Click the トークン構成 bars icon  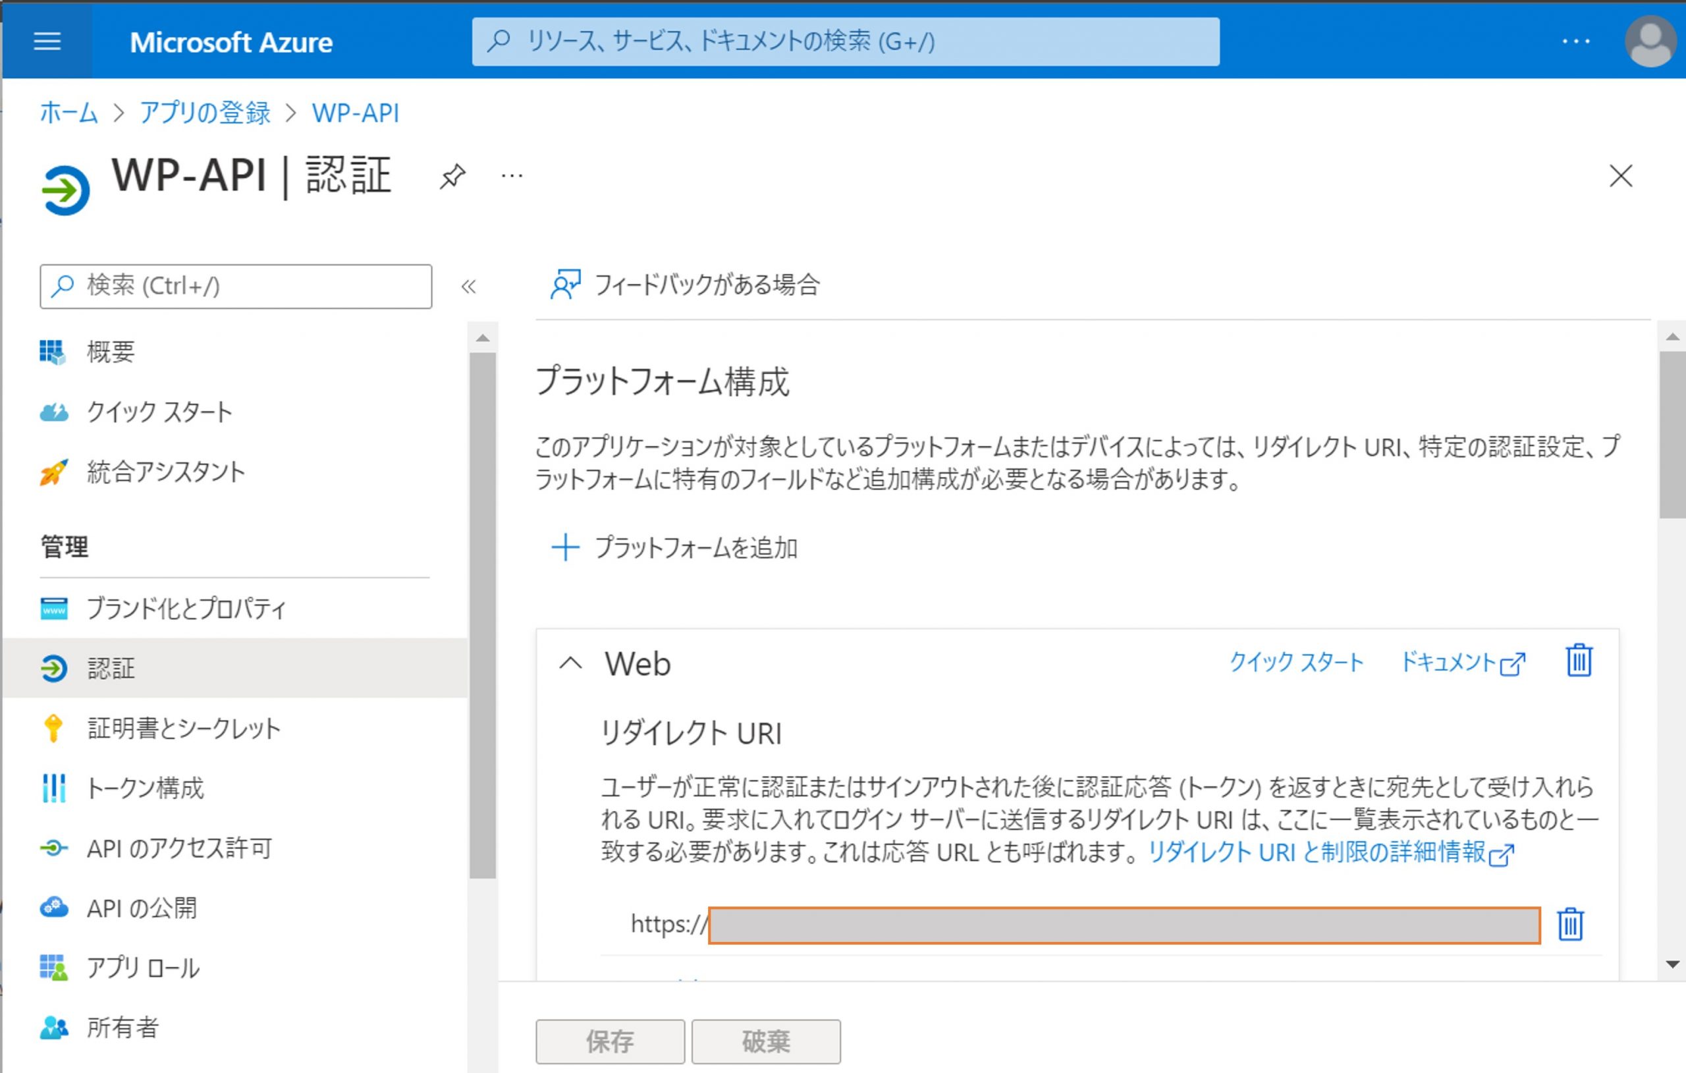54,788
